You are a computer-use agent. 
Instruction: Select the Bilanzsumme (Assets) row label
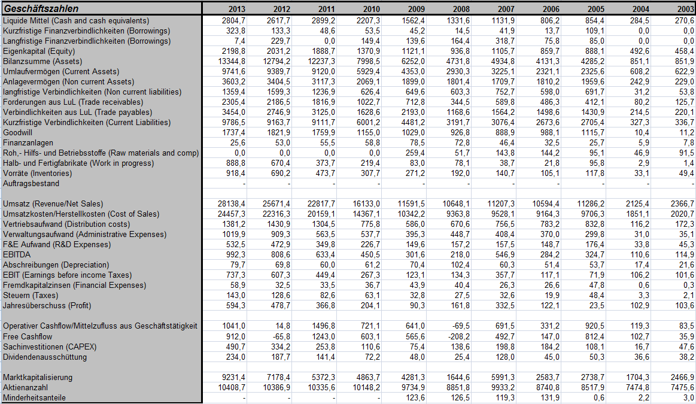[x=42, y=62]
